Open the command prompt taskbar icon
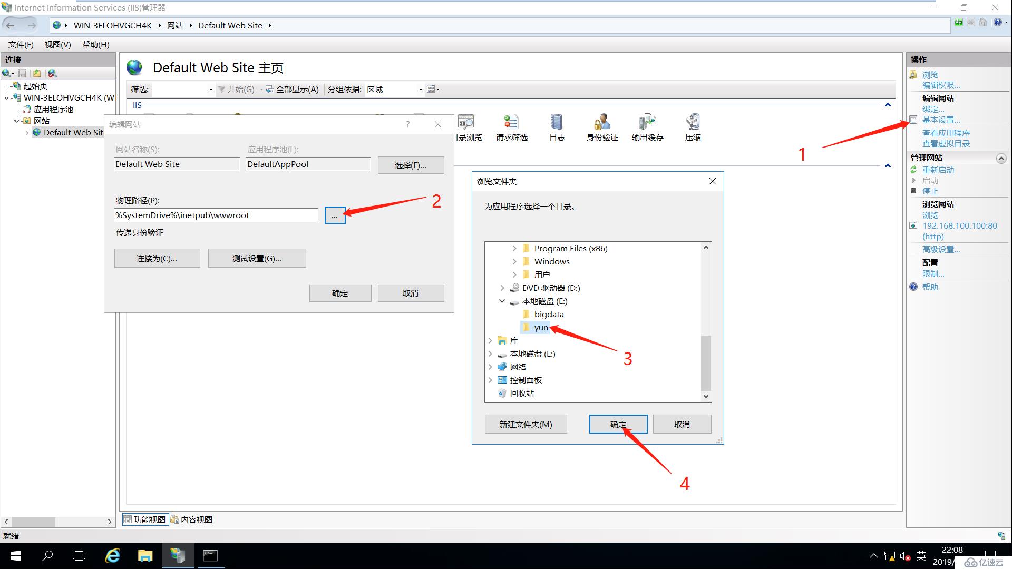Screen dimensions: 1012x569 210,556
